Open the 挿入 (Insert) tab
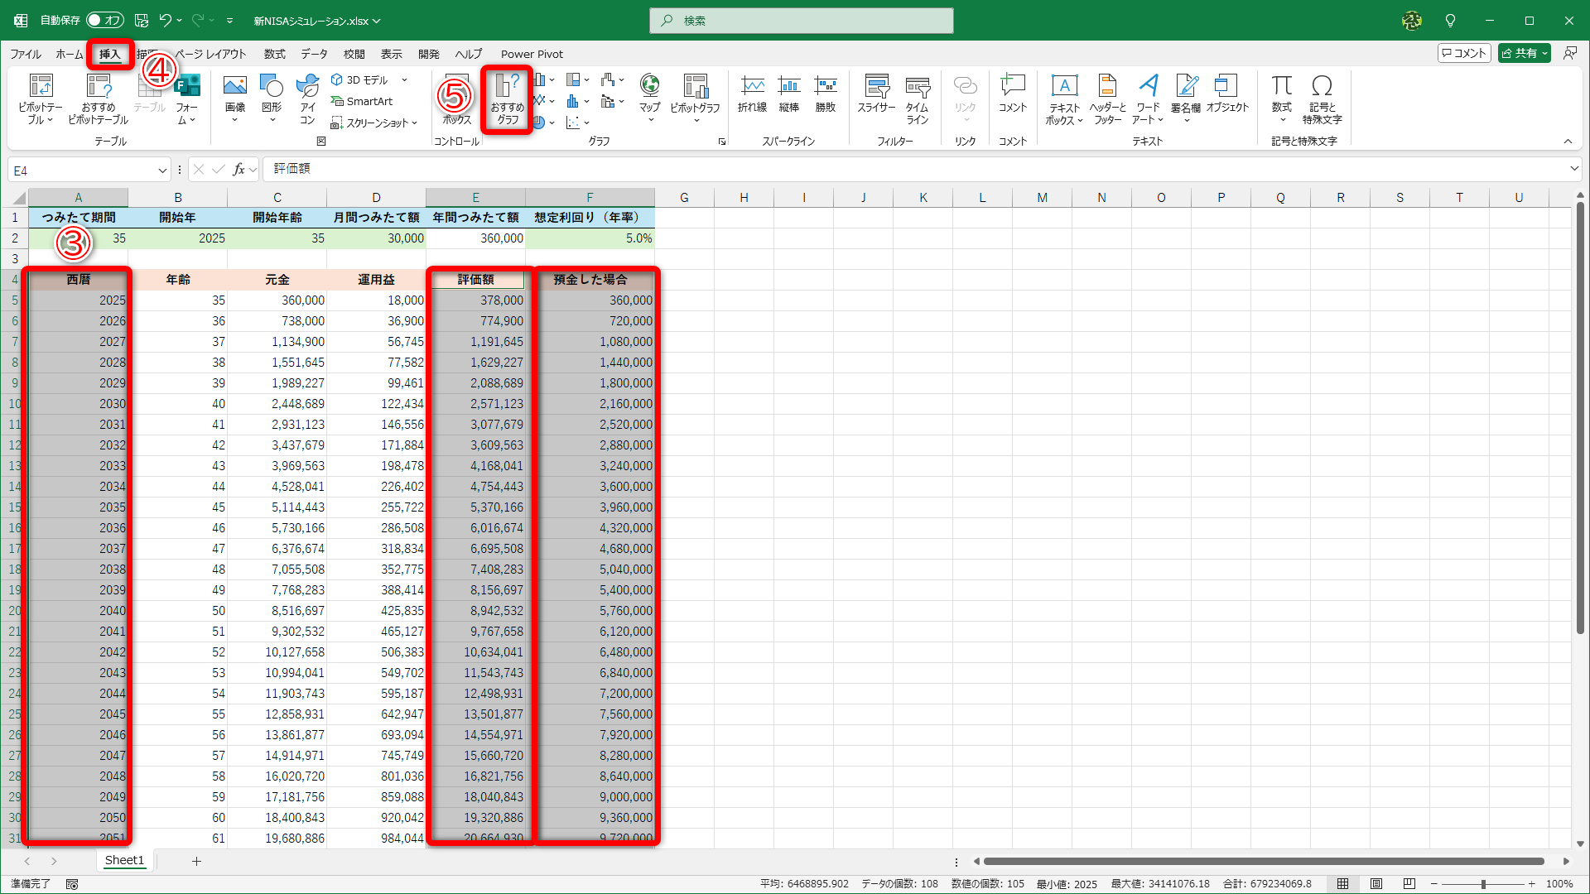Image resolution: width=1590 pixels, height=894 pixels. tap(109, 54)
